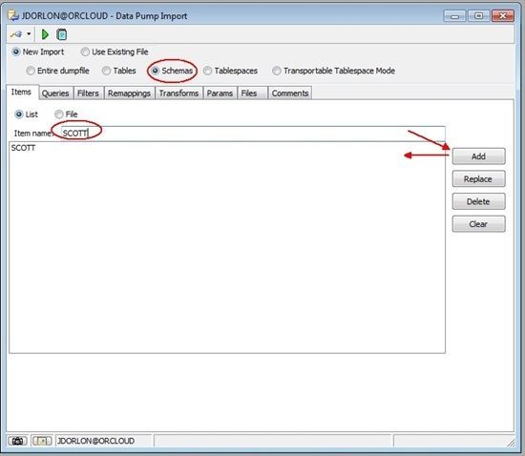Click the connection plug toolbar icon
This screenshot has height=456, width=525.
coord(16,34)
